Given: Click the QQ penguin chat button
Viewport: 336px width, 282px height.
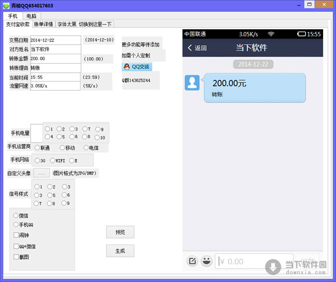Looking at the screenshot, I should [137, 67].
